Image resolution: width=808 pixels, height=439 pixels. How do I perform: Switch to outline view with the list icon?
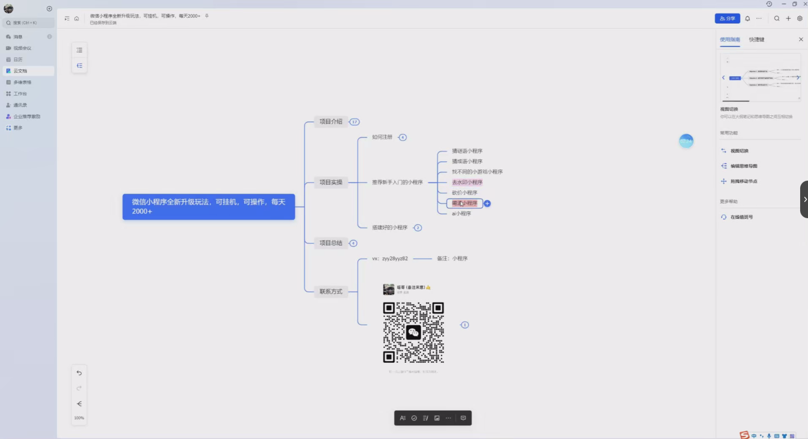click(79, 50)
